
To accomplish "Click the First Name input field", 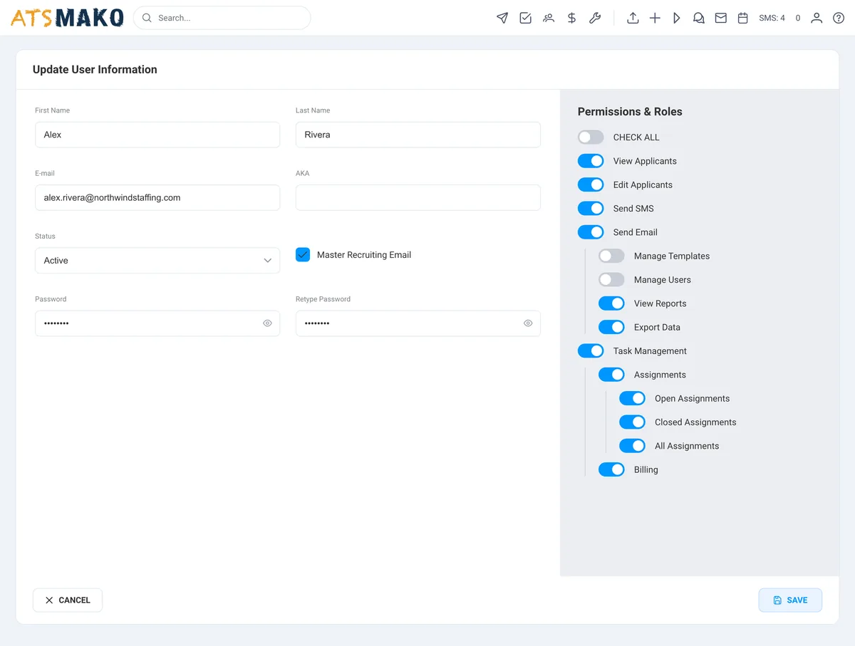I will point(157,135).
